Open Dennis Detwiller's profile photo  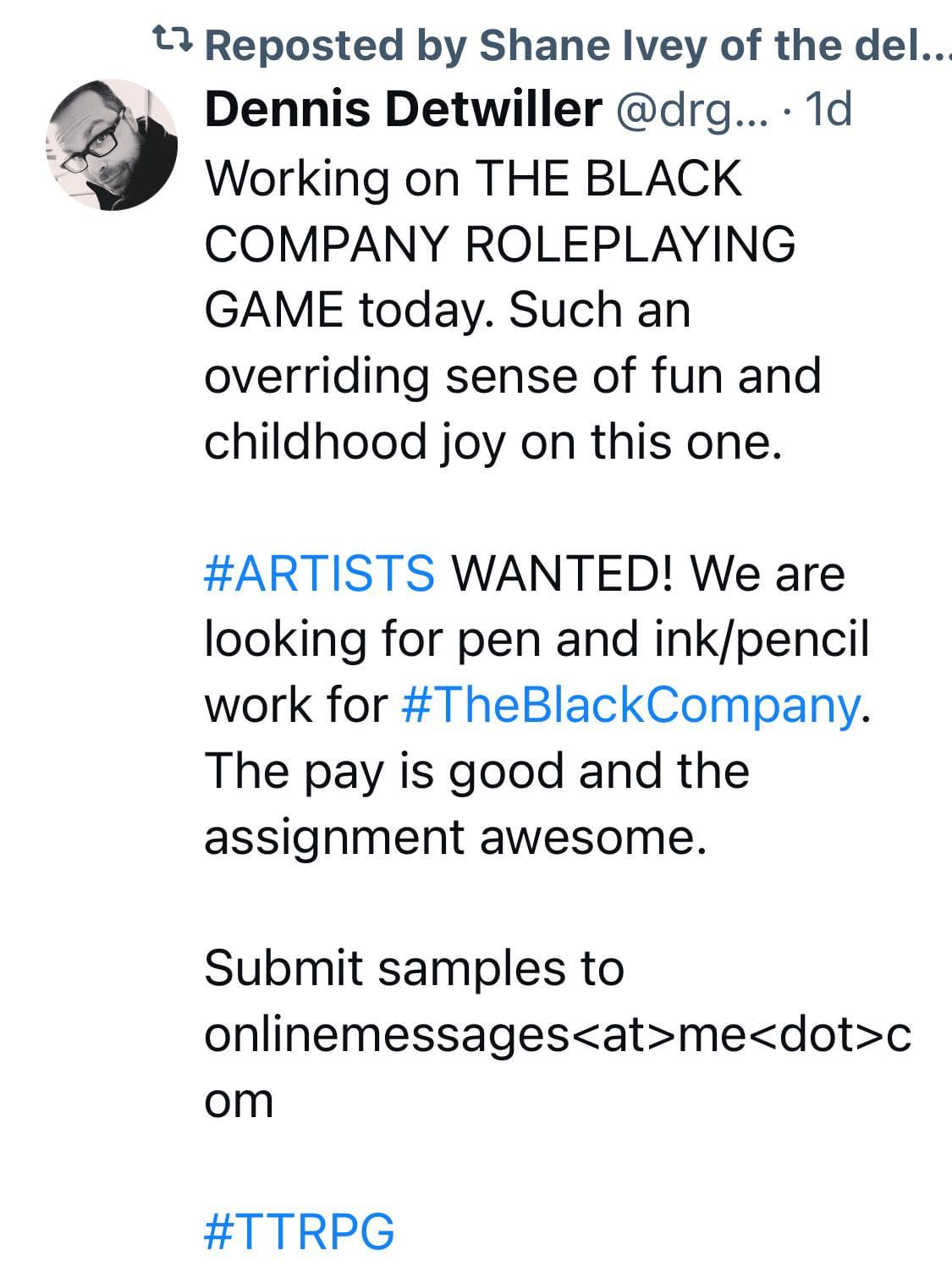112,145
